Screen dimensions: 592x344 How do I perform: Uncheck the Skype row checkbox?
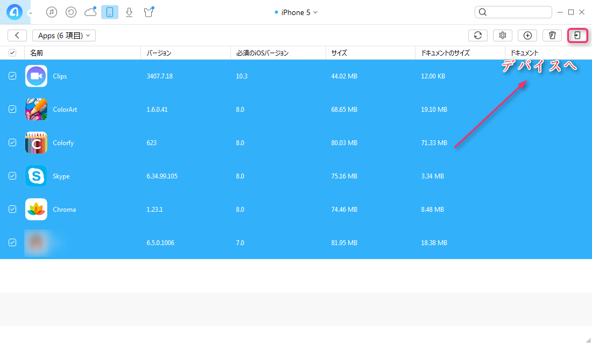click(12, 176)
